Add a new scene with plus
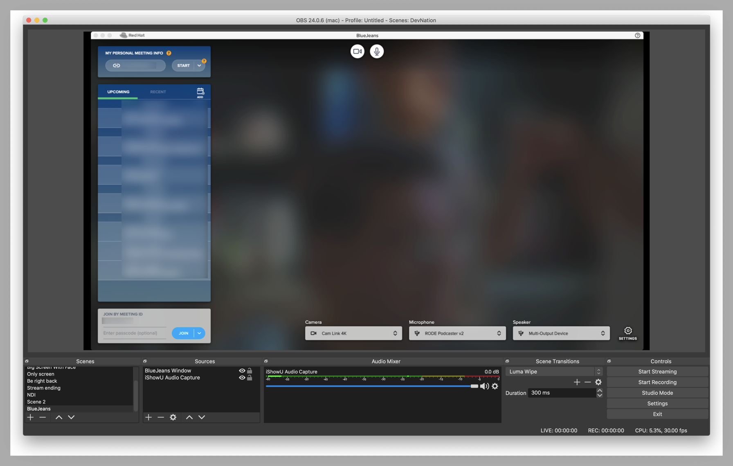 click(30, 417)
